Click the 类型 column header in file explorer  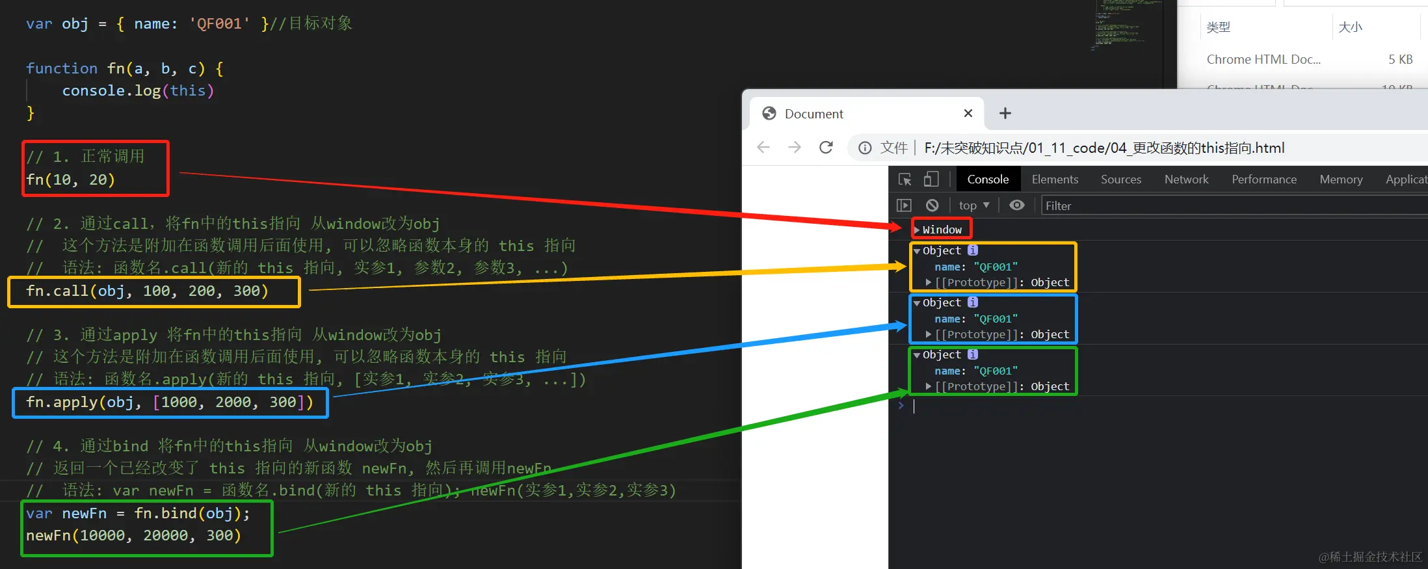tap(1219, 27)
